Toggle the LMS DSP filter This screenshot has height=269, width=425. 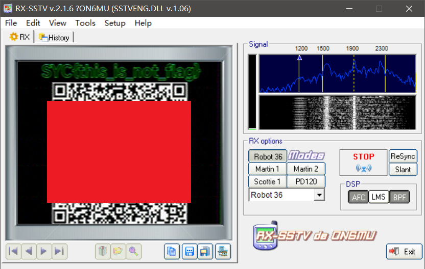(379, 197)
